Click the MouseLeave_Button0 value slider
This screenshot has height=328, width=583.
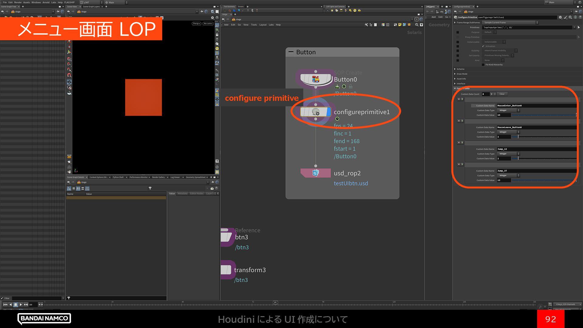pos(518,137)
